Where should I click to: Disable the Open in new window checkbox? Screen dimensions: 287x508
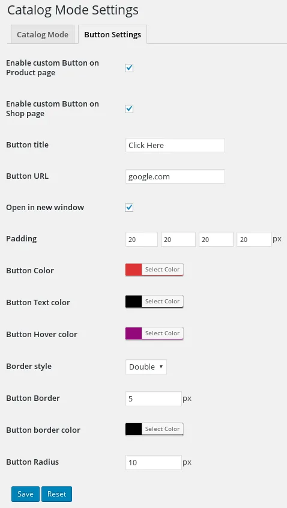[129, 207]
